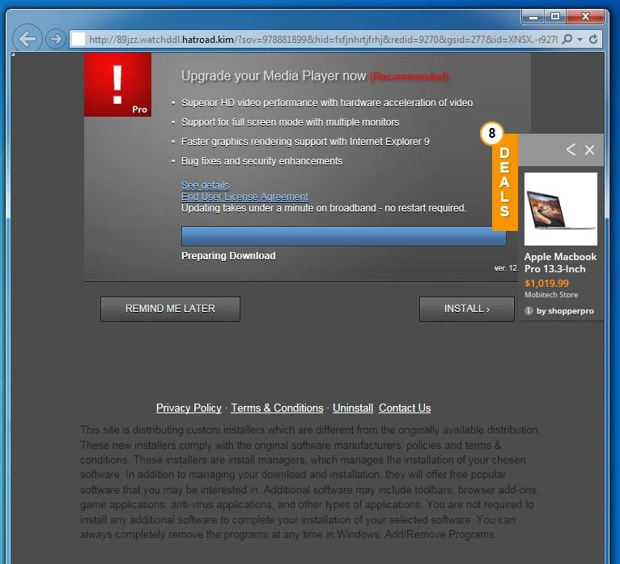Open the orange DEALS tab

click(x=504, y=182)
